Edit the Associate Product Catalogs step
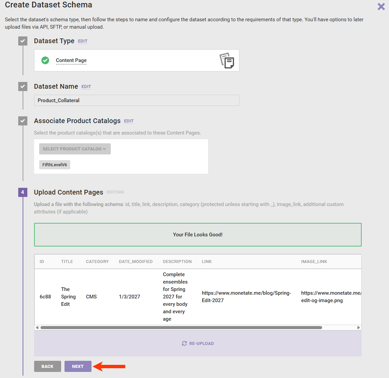Screen dimensions: 389x378 coord(129,121)
